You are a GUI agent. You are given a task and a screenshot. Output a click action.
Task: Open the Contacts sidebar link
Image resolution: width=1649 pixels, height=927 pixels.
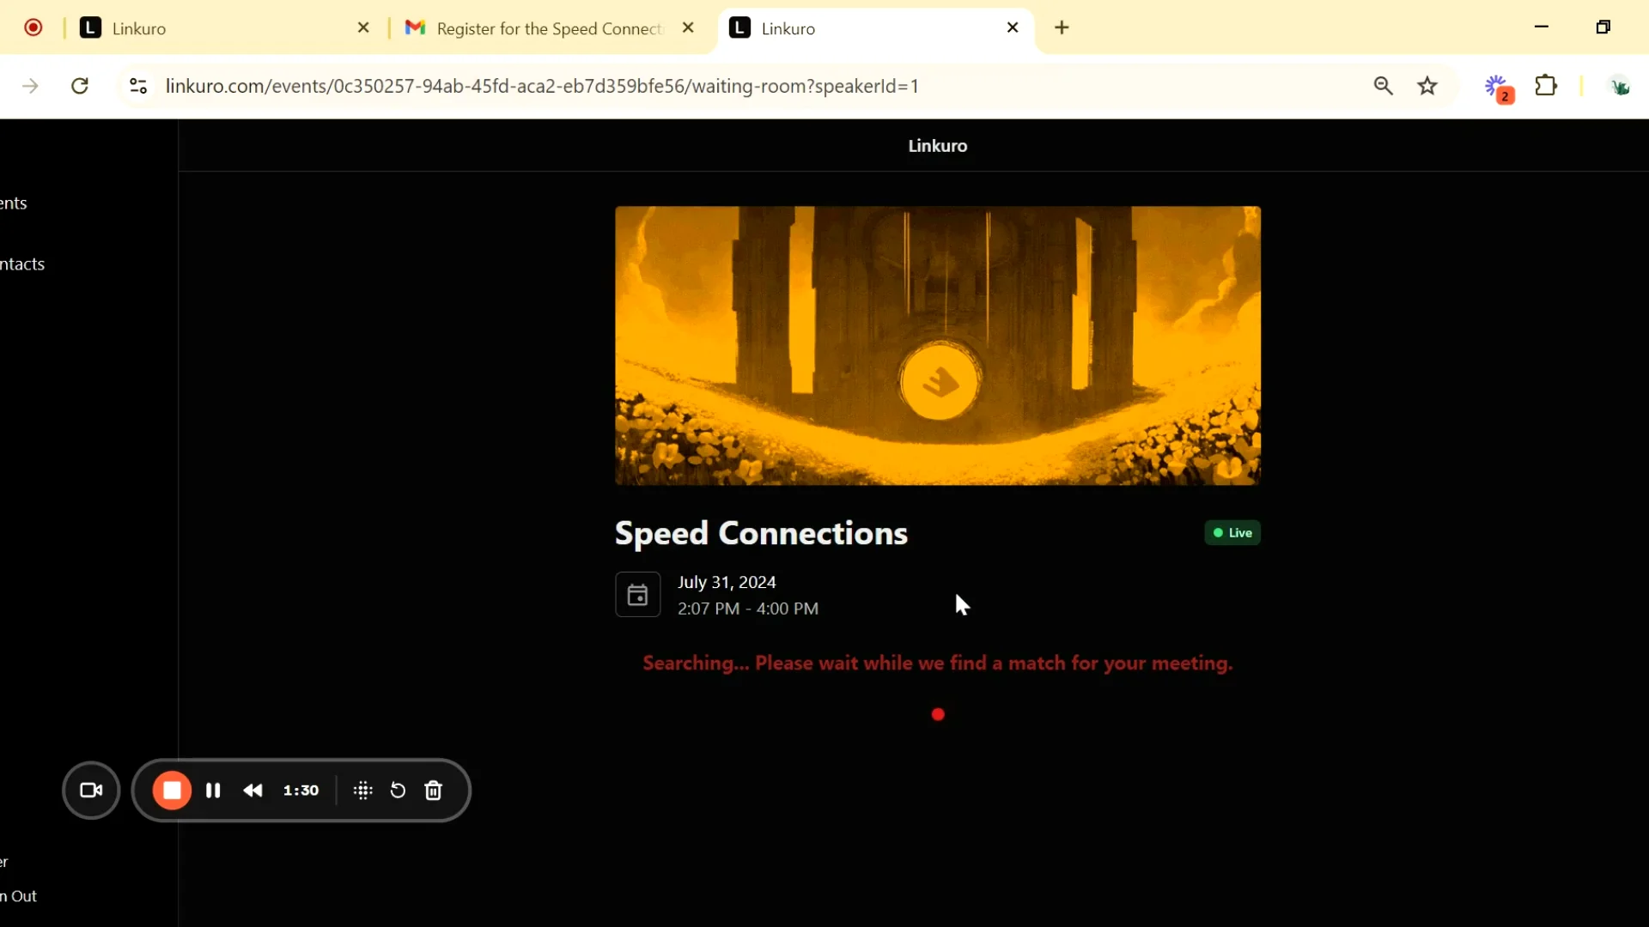tap(23, 264)
